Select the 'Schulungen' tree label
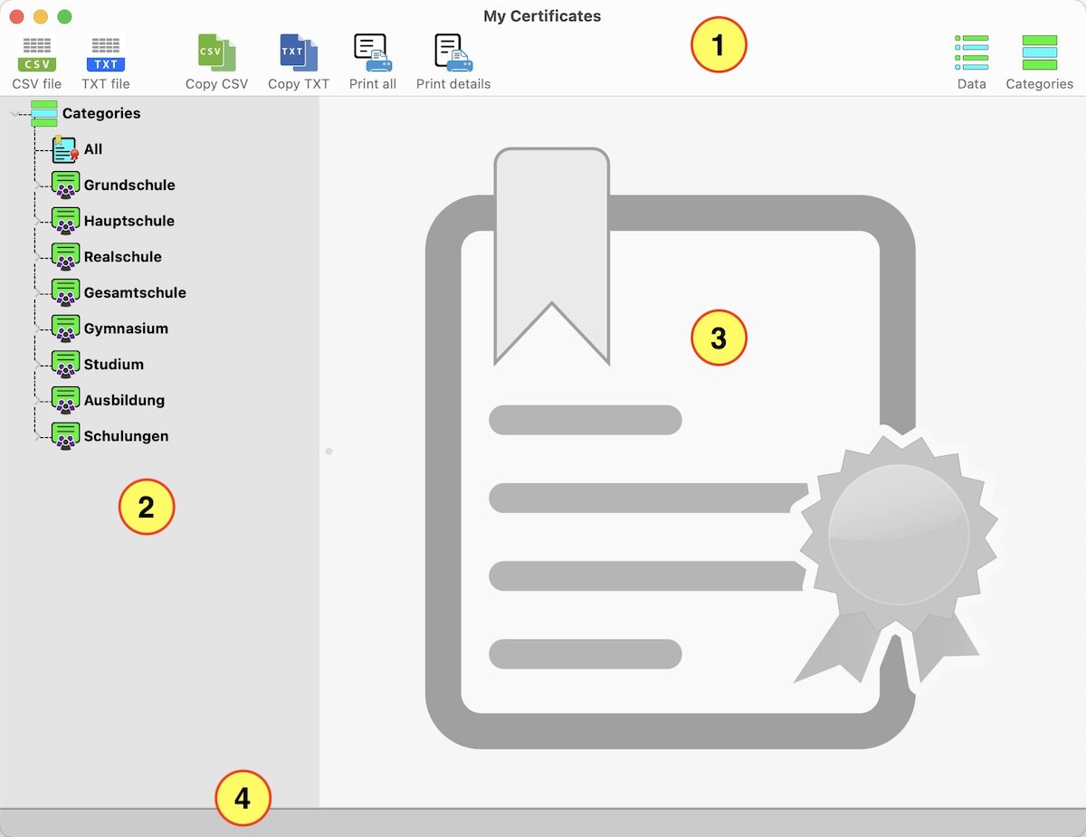The width and height of the screenshot is (1086, 837). pyautogui.click(x=127, y=435)
